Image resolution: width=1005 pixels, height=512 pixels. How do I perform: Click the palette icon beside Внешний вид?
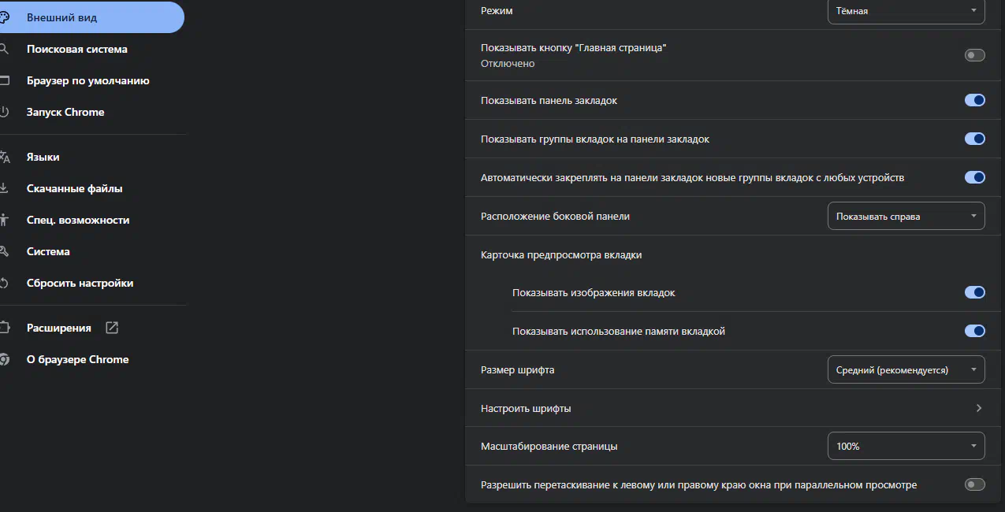coord(5,17)
